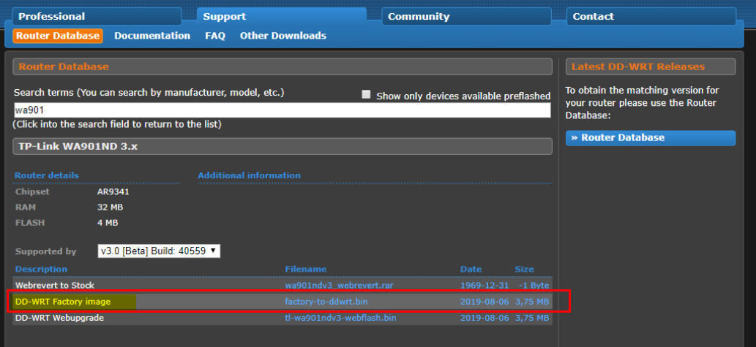
Task: Open the Community tab
Action: (x=466, y=16)
